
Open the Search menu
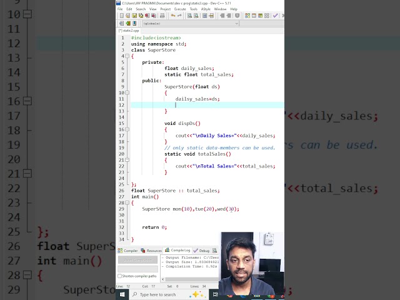[x=141, y=9]
